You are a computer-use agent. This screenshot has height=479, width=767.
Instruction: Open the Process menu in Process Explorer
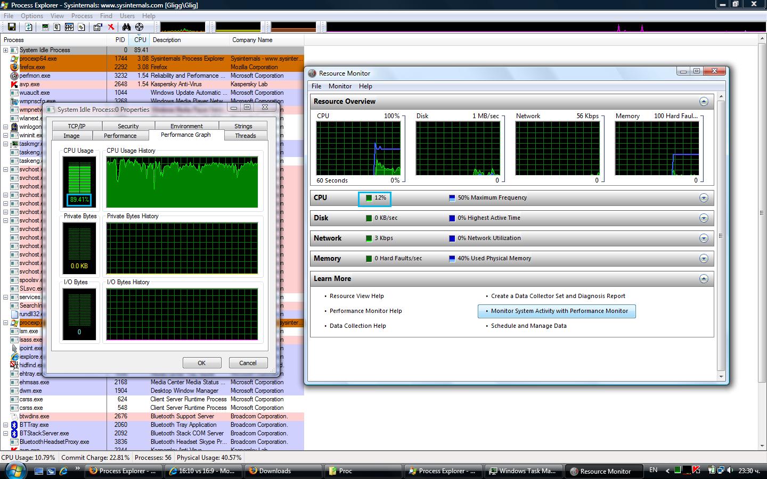click(x=82, y=16)
